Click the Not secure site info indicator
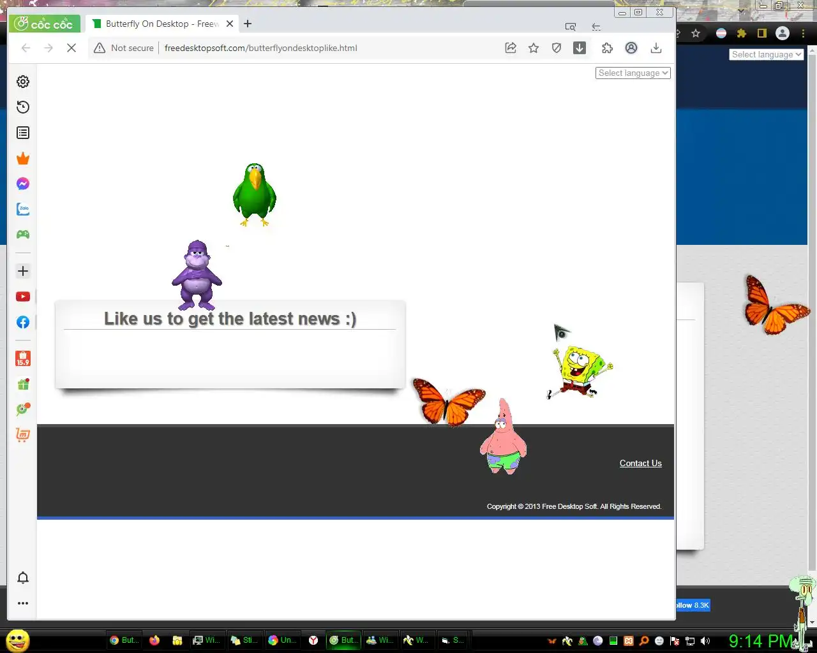The image size is (817, 653). (x=124, y=48)
